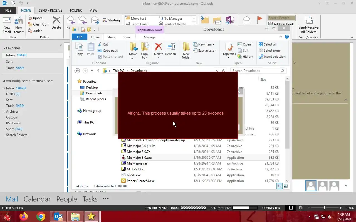Image resolution: width=356 pixels, height=222 pixels.
Task: Expand the Archives folder in Outlook
Action: [x=4, y=112]
